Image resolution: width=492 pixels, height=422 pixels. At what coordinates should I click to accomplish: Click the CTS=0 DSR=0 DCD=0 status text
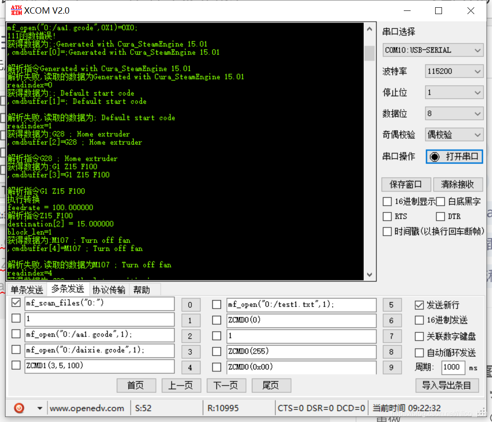321,408
